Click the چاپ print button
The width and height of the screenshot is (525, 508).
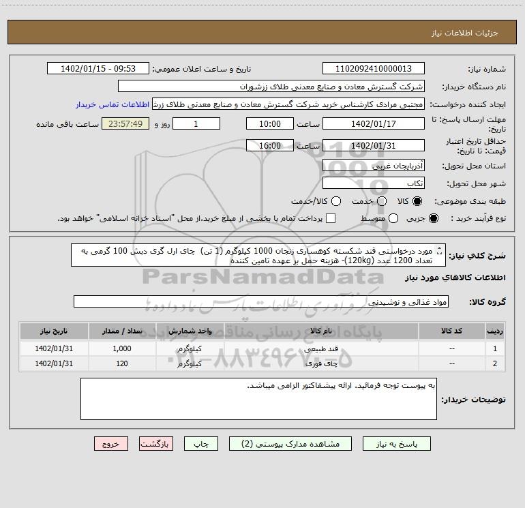pyautogui.click(x=201, y=444)
